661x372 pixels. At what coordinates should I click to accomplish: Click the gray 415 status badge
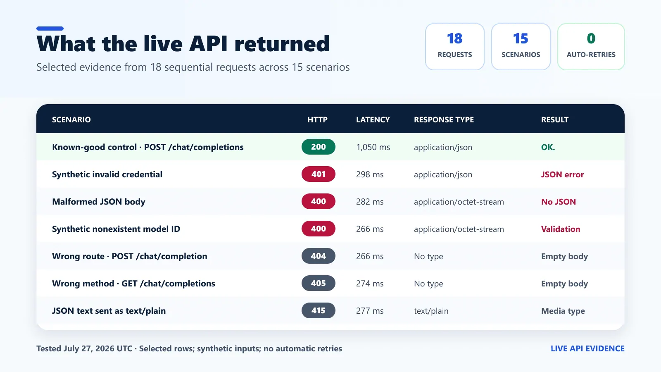click(x=319, y=310)
